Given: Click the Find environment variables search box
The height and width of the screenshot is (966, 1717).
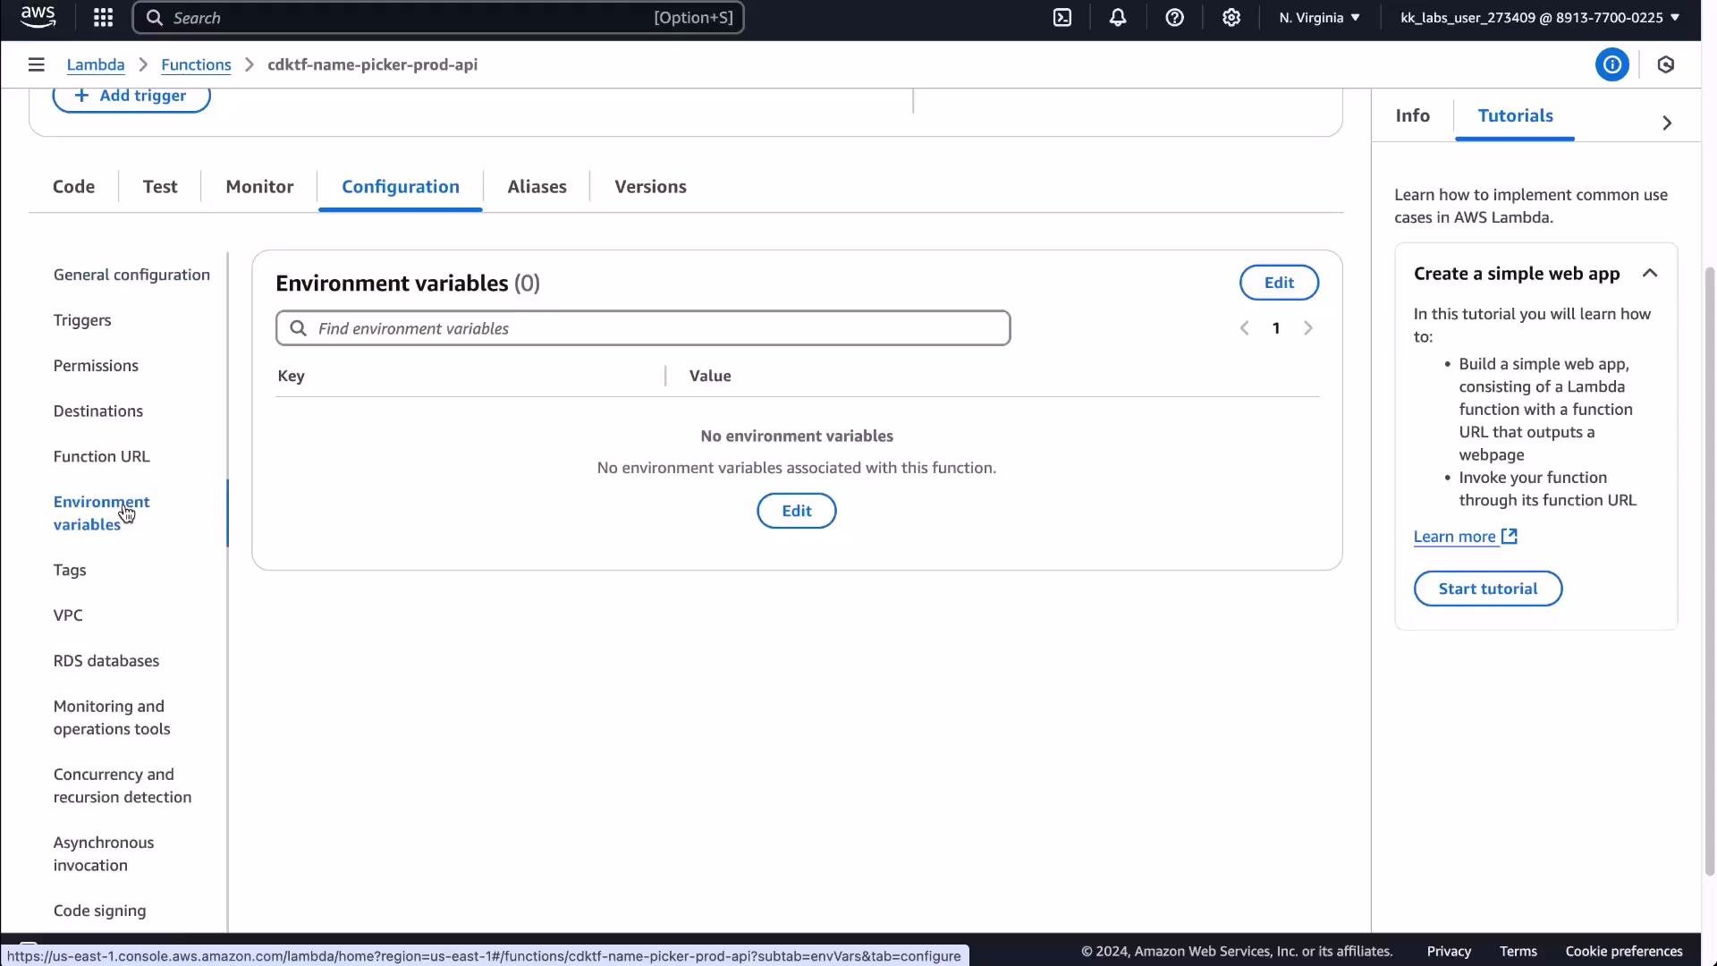Looking at the screenshot, I should point(643,328).
